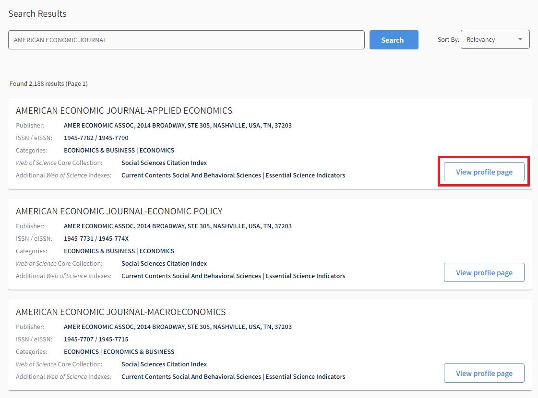The width and height of the screenshot is (538, 398).
Task: Click ISSN 1945-7707 / 1945-7715 value
Action: pos(96,339)
